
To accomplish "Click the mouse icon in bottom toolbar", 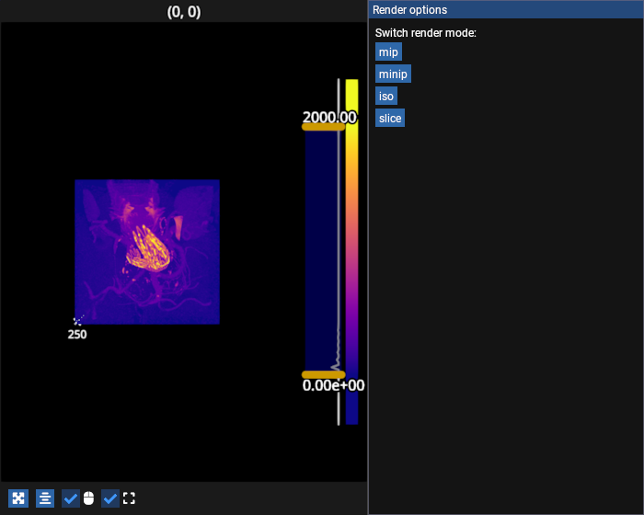I will [88, 498].
